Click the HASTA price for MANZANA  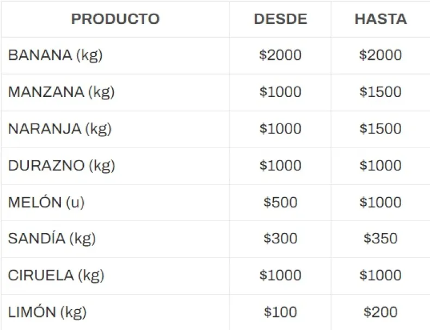tap(380, 91)
